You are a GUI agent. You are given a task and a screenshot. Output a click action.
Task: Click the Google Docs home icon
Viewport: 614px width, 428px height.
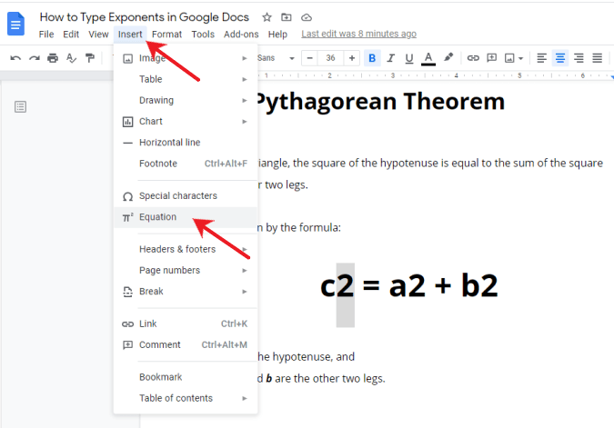15,24
